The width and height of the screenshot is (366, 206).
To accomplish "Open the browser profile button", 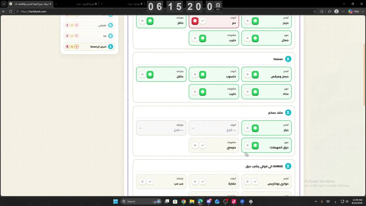I will (336, 11).
